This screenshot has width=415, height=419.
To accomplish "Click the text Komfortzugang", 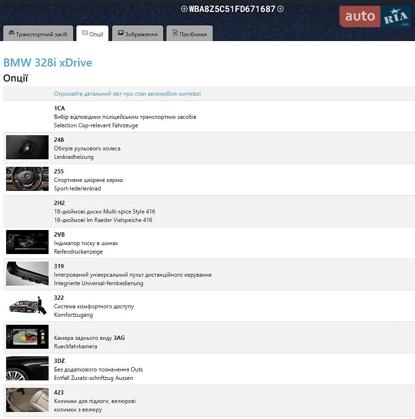I will (x=74, y=315).
